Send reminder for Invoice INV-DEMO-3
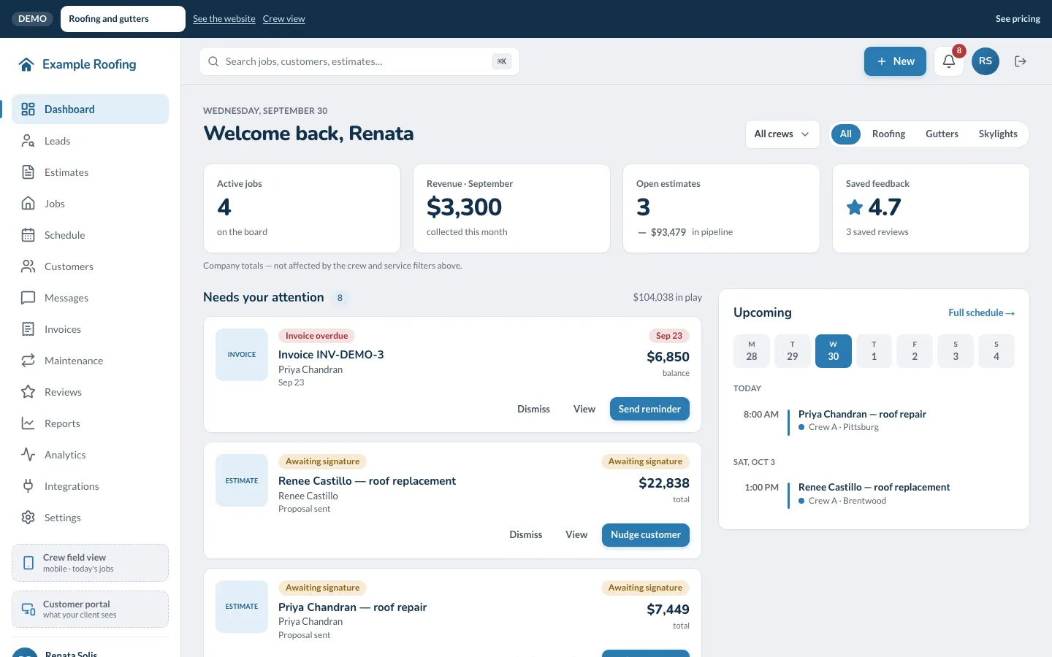Image resolution: width=1052 pixels, height=657 pixels. [649, 409]
